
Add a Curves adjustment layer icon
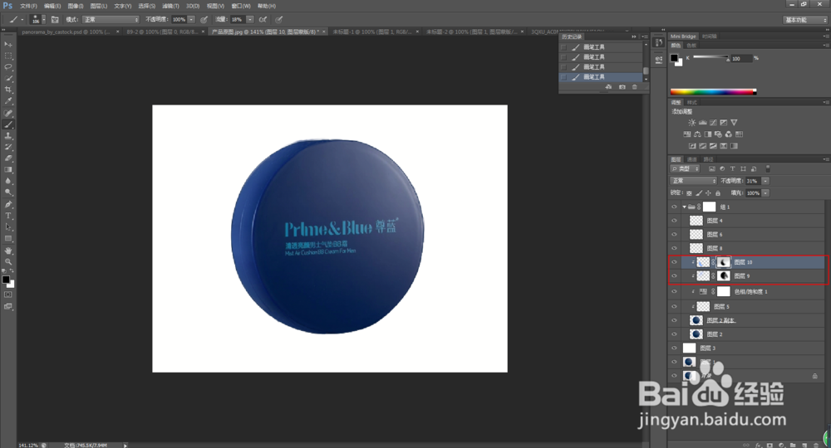(x=713, y=122)
